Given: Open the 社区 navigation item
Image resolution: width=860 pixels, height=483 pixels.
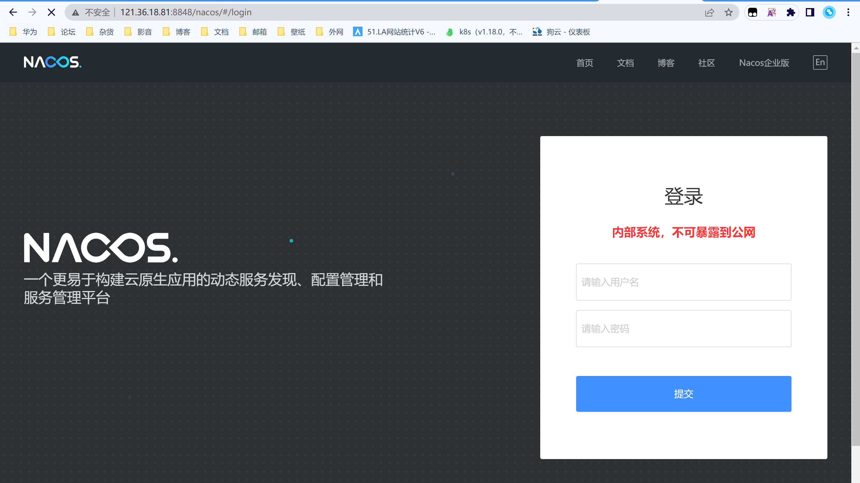Looking at the screenshot, I should [707, 63].
